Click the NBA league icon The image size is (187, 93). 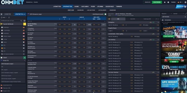point(2,48)
